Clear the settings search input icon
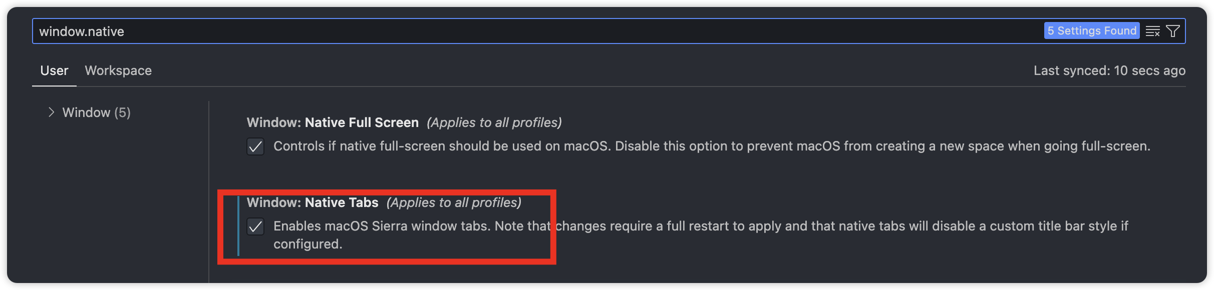Image resolution: width=1214 pixels, height=290 pixels. 1152,31
